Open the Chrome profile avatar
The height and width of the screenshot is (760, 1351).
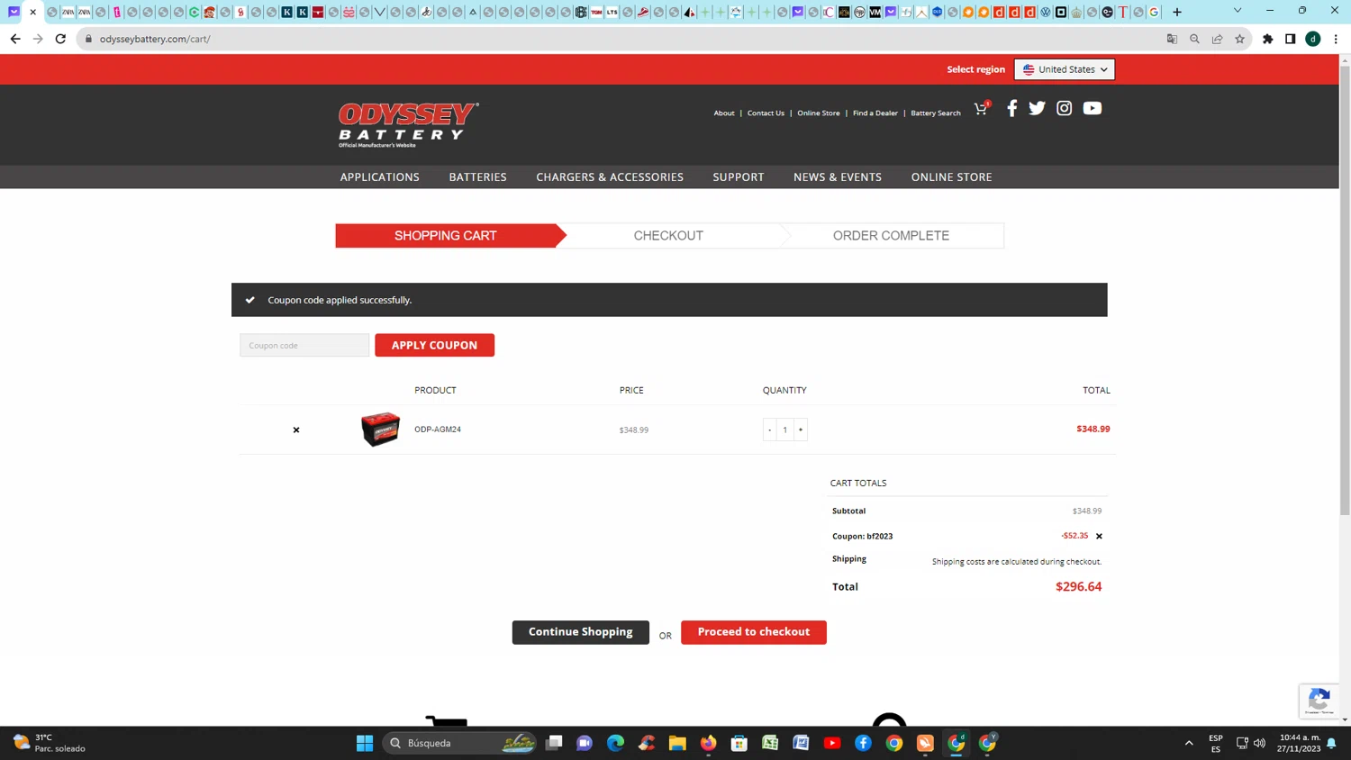tap(1313, 39)
